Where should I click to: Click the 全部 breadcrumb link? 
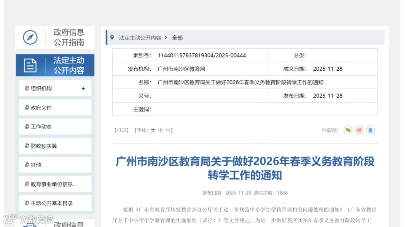pos(177,38)
